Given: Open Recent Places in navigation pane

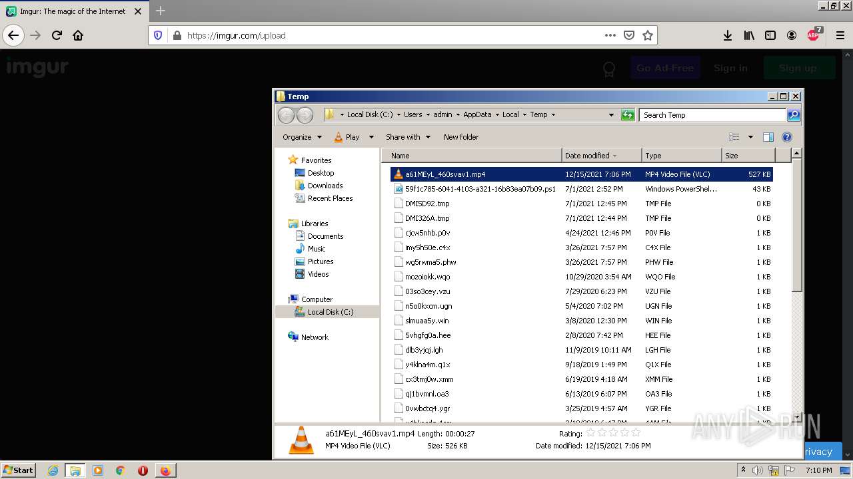Looking at the screenshot, I should coord(330,198).
